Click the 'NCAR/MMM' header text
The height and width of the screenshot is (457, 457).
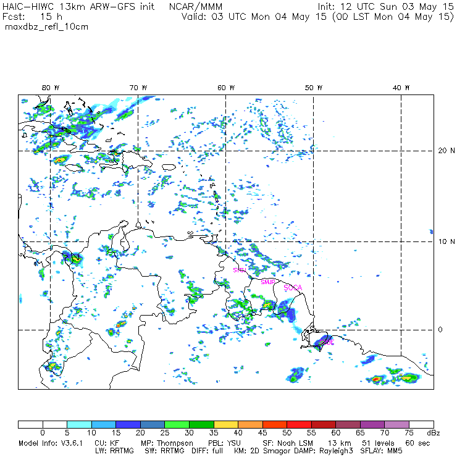(x=196, y=7)
